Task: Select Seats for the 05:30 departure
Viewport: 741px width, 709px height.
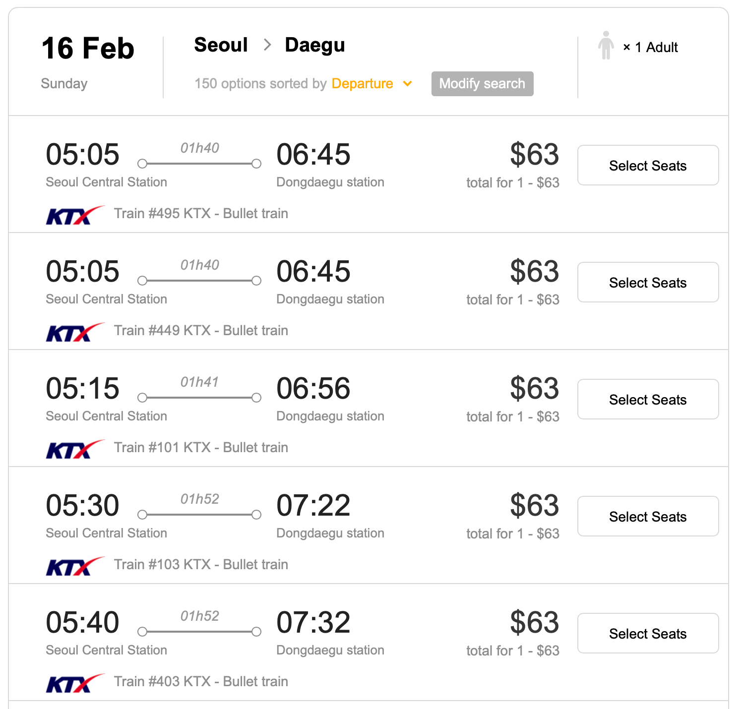Action: pyautogui.click(x=648, y=517)
